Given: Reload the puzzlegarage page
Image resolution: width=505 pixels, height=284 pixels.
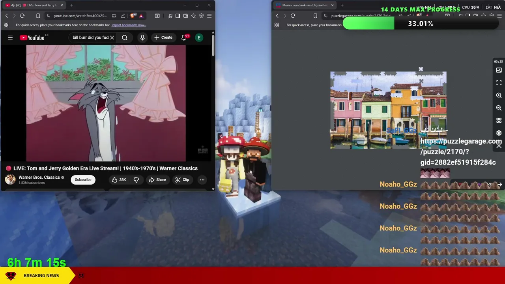Looking at the screenshot, I should click(x=293, y=16).
